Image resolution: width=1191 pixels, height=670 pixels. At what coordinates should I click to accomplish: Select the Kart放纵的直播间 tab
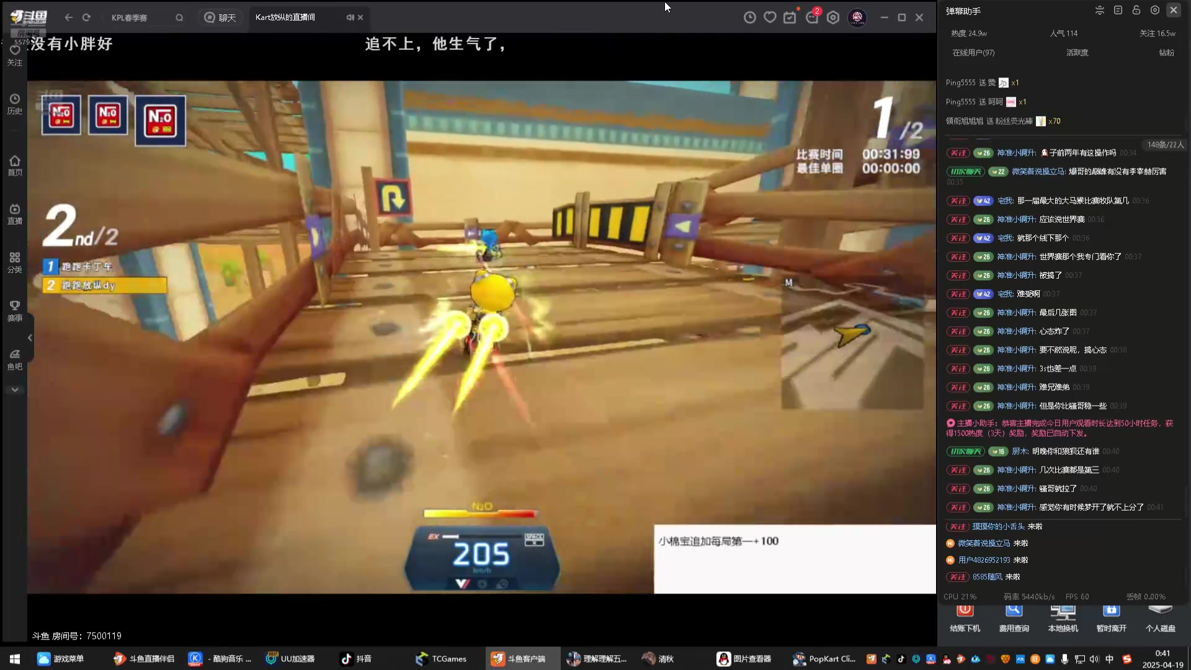[x=285, y=17]
